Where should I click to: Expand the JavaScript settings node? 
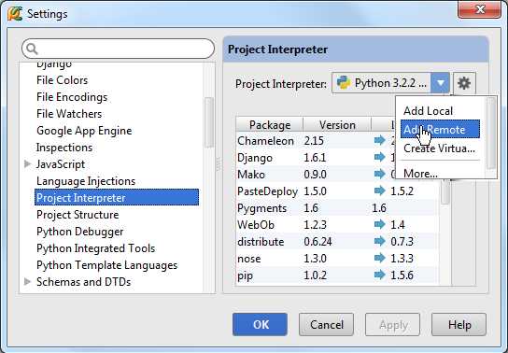coord(28,163)
